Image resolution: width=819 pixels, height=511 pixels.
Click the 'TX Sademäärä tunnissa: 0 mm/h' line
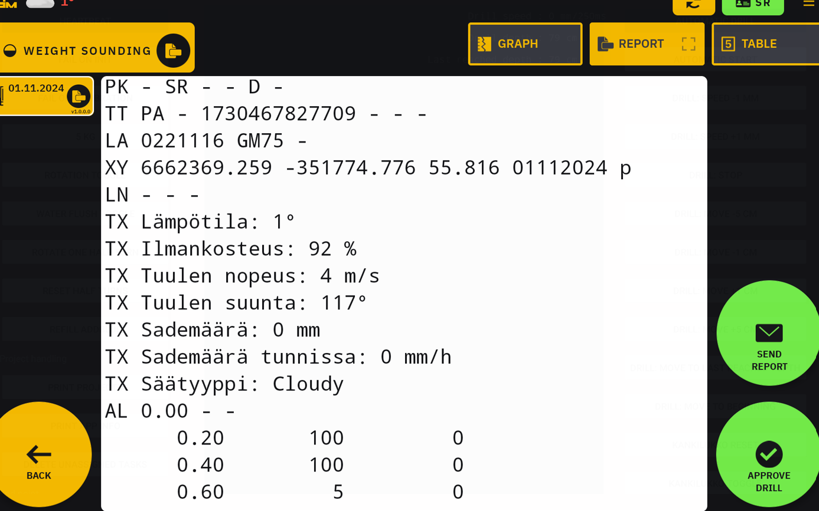278,357
